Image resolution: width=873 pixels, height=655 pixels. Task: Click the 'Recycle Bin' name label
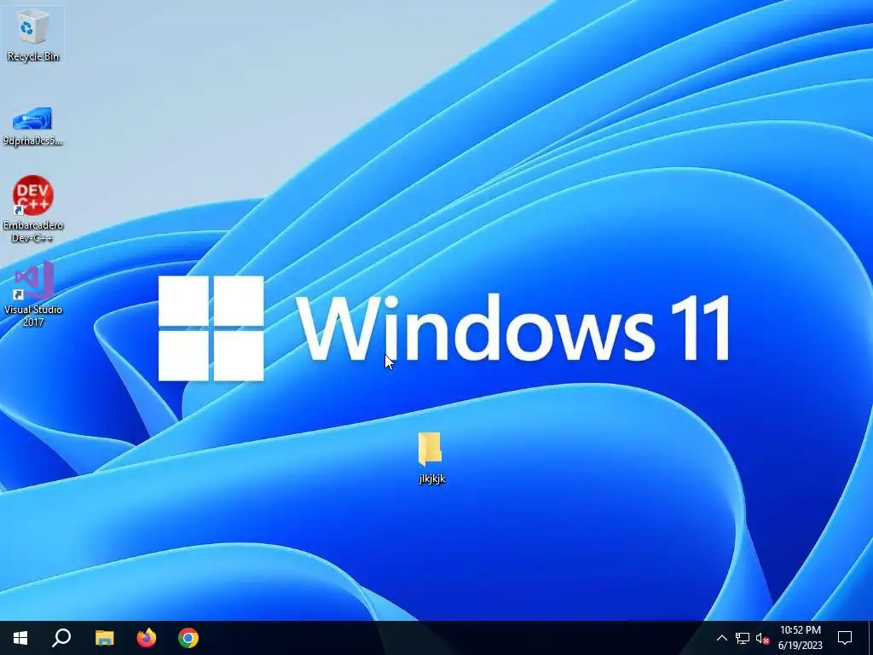pos(33,56)
